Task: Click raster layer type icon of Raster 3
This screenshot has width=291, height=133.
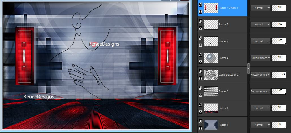Action: (200, 105)
